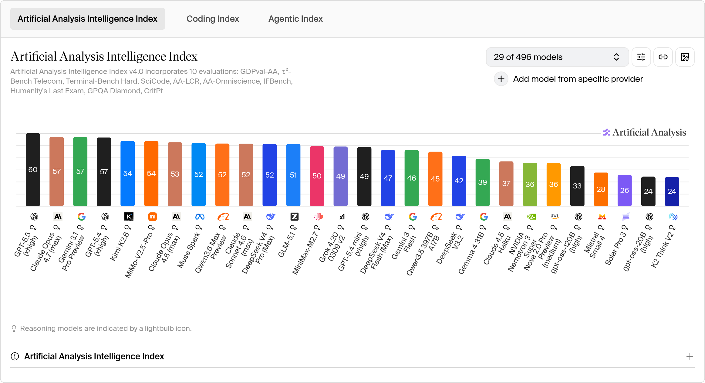
Task: Click the Meta logo under Muse Spark
Action: pos(200,217)
